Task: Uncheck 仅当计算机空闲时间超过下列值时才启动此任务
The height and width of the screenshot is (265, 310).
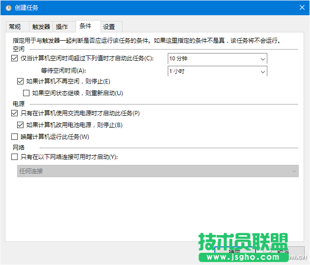Action: click(14, 58)
